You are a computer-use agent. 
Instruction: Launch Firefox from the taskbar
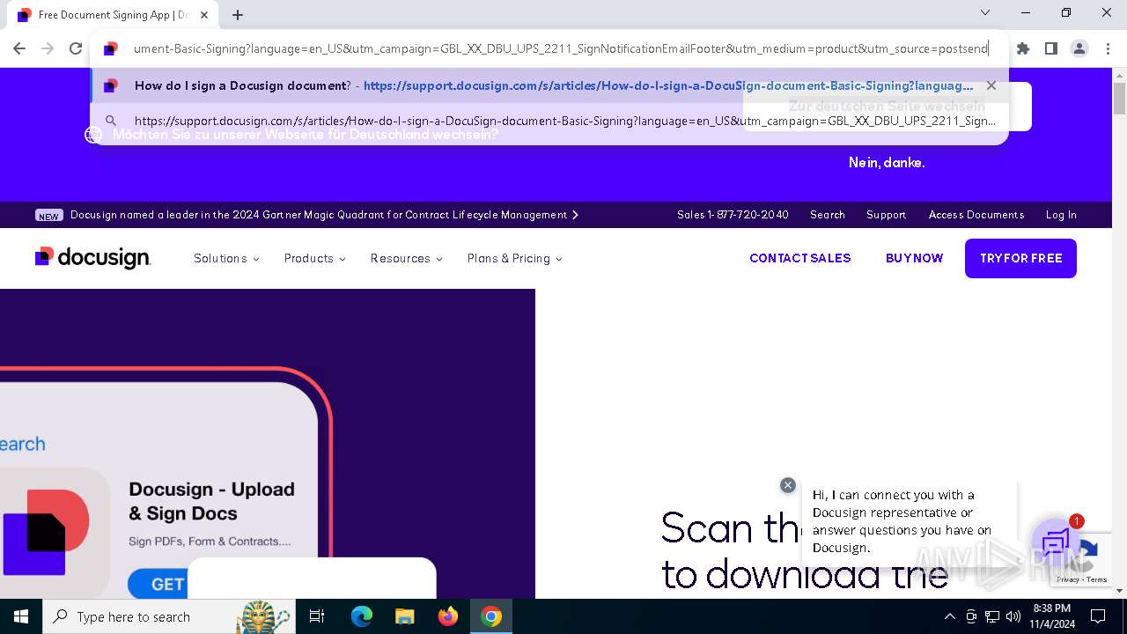448,616
